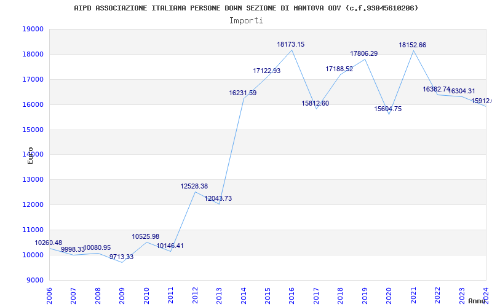Click the 10000 y-axis tick label
This screenshot has width=492, height=307.
[x=33, y=255]
